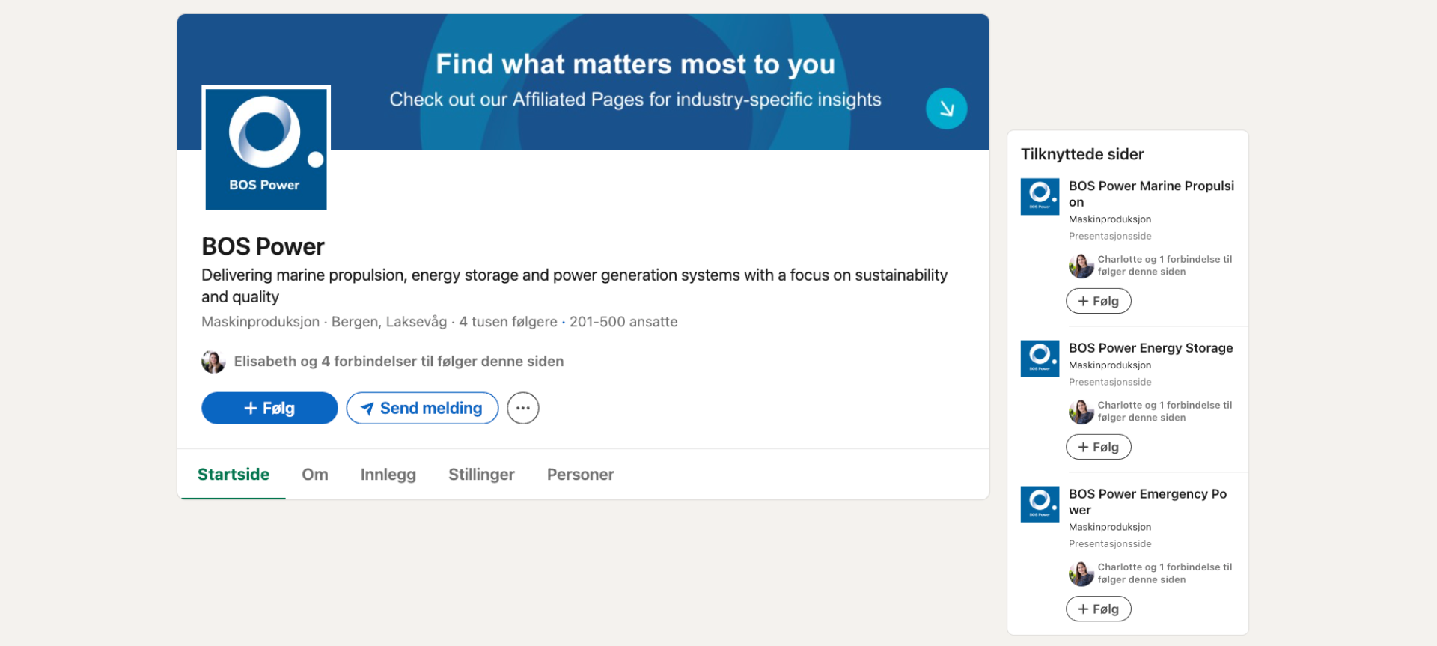
Task: Click 'Presentasjonsside' under Emergency Power
Action: [x=1110, y=544]
